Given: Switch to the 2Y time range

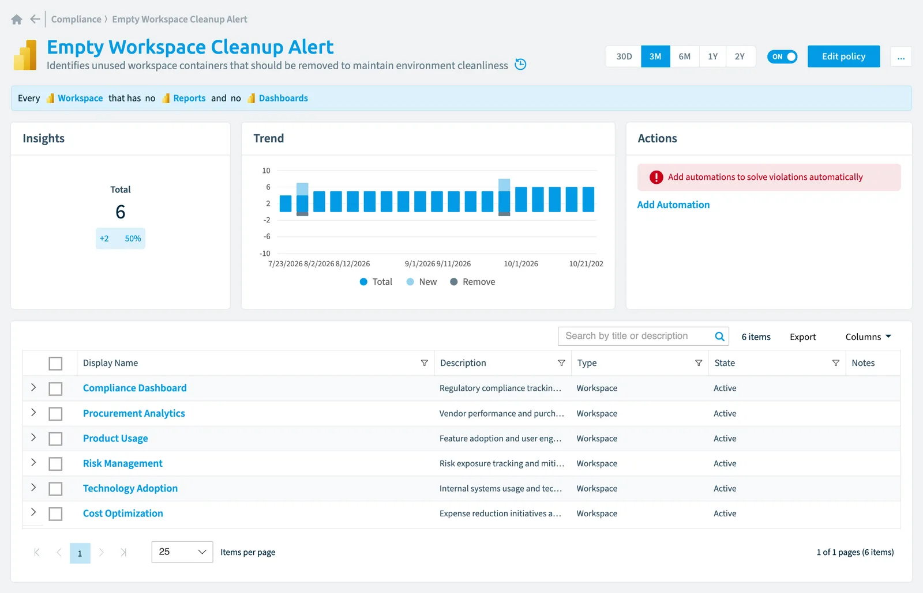Looking at the screenshot, I should pos(740,56).
